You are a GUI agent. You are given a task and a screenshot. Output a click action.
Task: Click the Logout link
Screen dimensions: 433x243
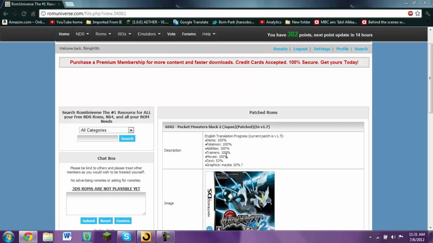300,49
